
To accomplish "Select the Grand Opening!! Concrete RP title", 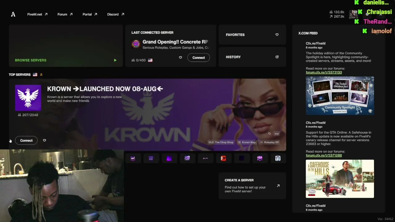I will coord(175,42).
